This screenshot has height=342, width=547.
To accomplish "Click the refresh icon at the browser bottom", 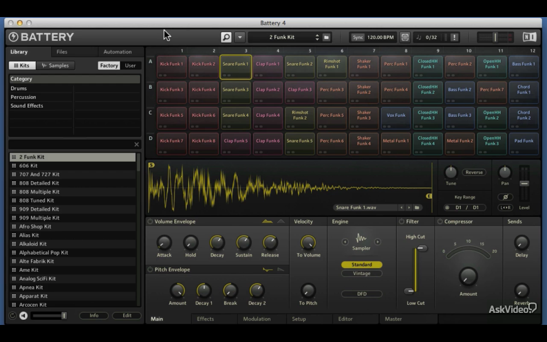I will pos(12,316).
